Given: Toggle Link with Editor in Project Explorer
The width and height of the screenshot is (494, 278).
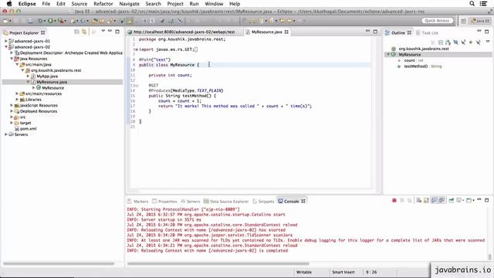Looking at the screenshot, I should 84,32.
